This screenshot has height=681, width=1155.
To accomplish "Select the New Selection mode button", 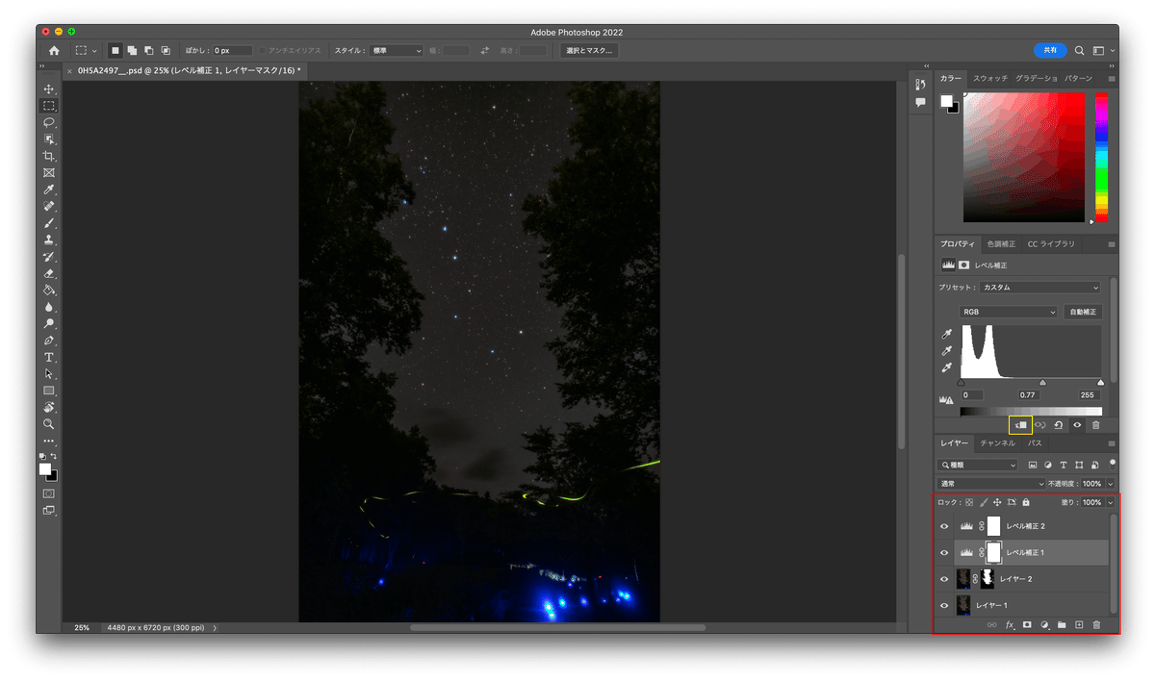I will tap(115, 50).
